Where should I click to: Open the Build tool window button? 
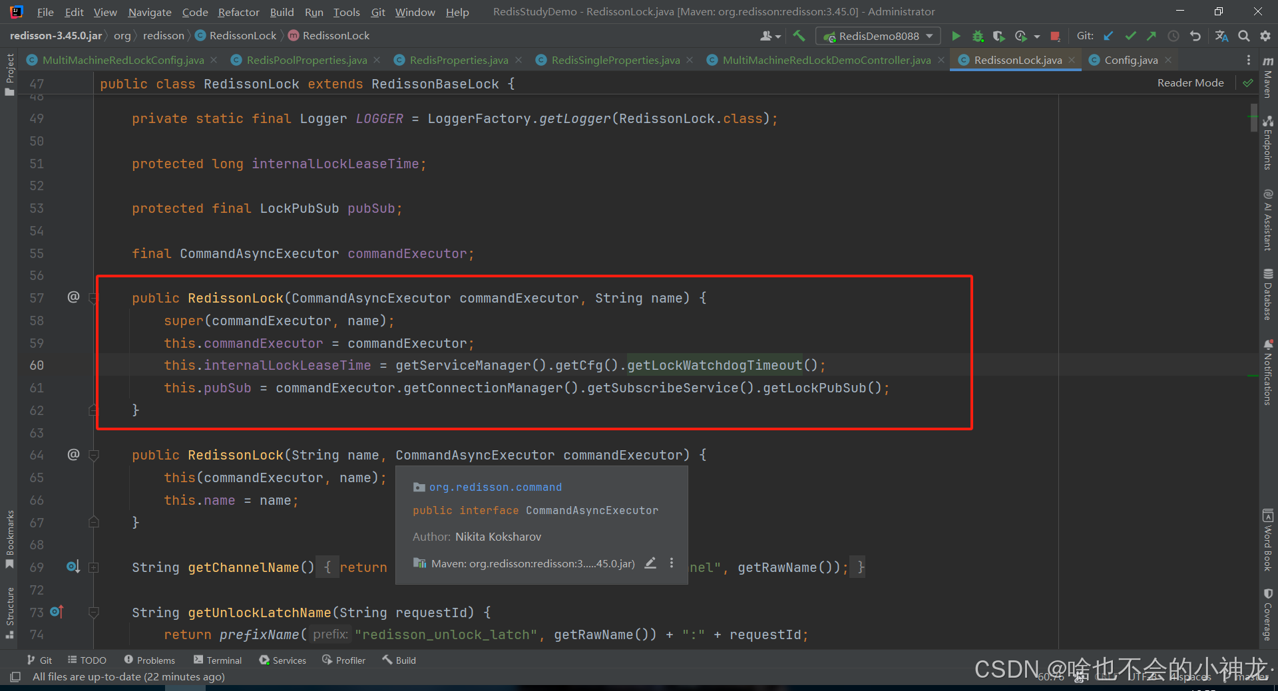click(399, 660)
